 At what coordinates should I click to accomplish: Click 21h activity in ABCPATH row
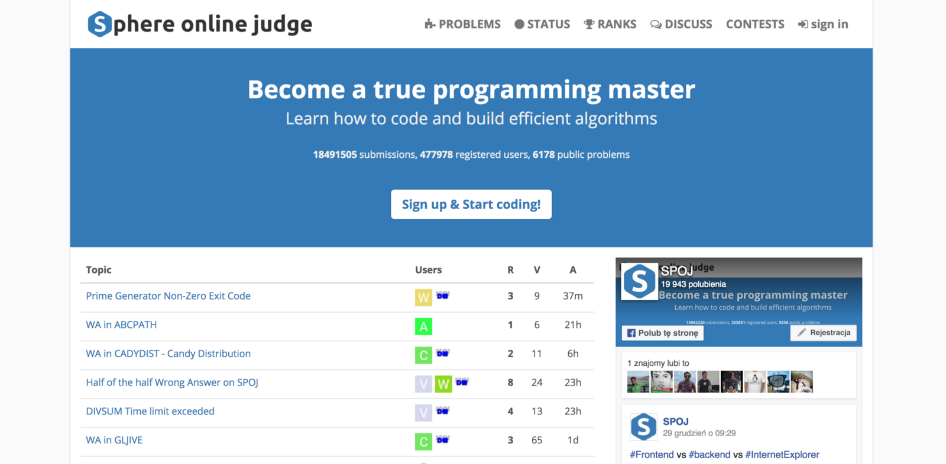573,325
